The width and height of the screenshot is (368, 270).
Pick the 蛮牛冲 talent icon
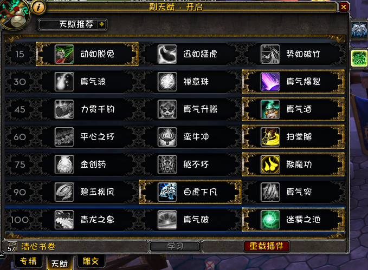(167, 137)
